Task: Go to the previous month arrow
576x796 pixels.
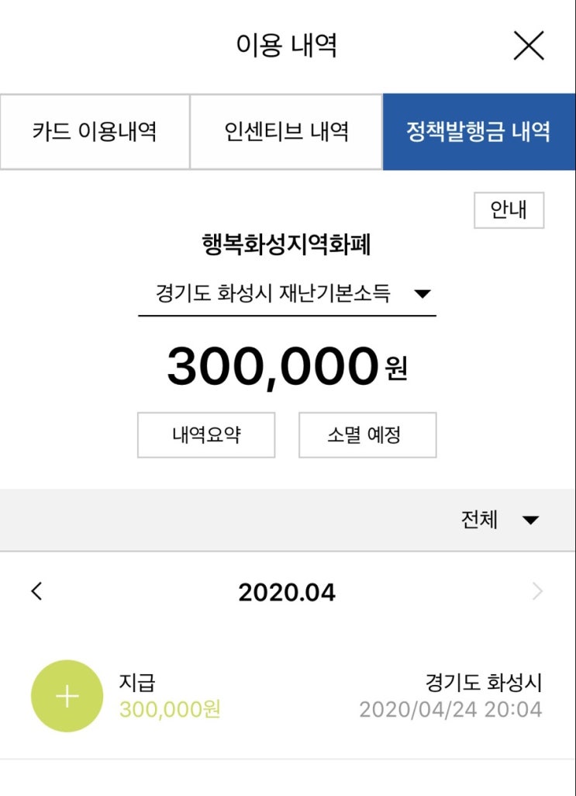Action: [x=36, y=592]
